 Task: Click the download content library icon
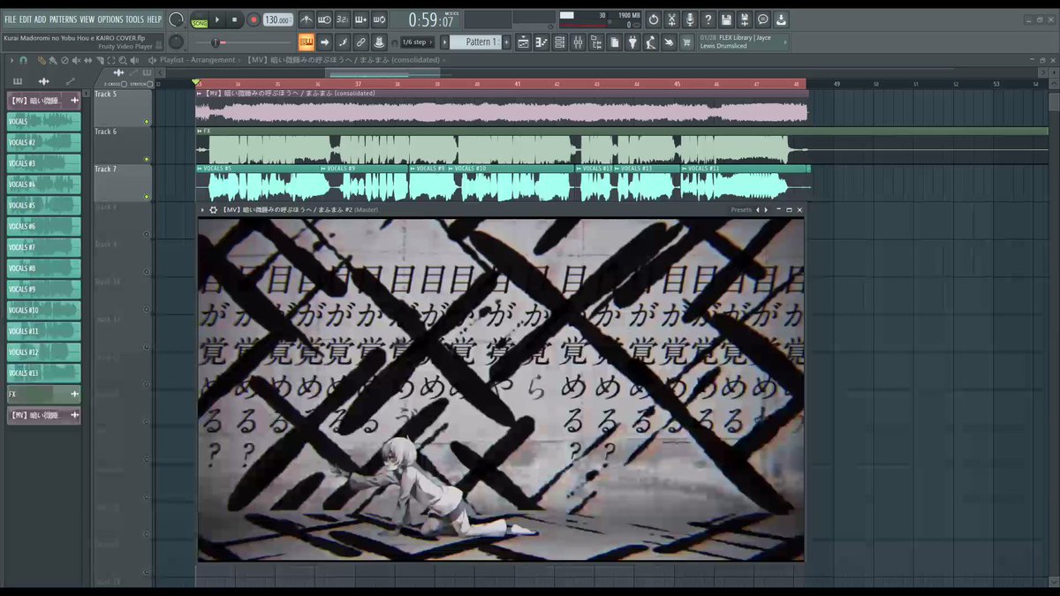click(781, 19)
